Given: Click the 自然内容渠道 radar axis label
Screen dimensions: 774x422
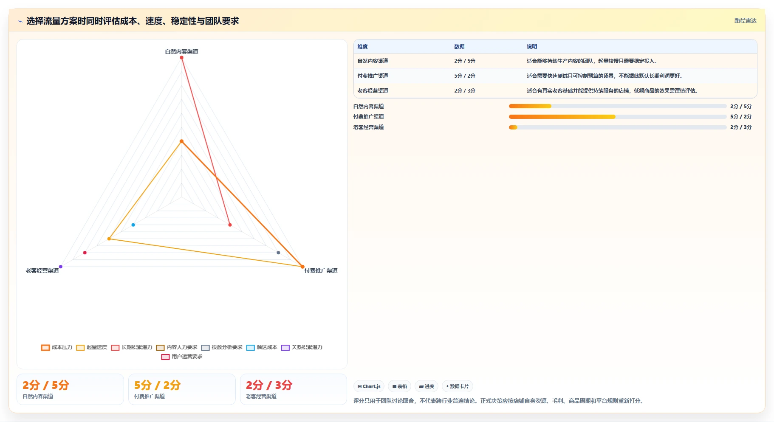Looking at the screenshot, I should (x=181, y=51).
